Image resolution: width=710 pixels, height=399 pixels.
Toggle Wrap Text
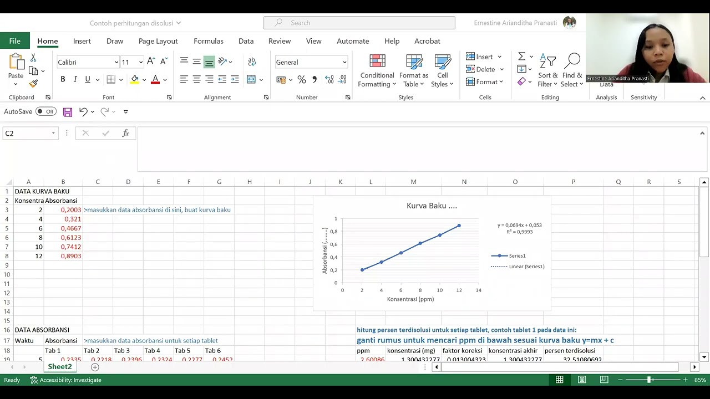(252, 62)
